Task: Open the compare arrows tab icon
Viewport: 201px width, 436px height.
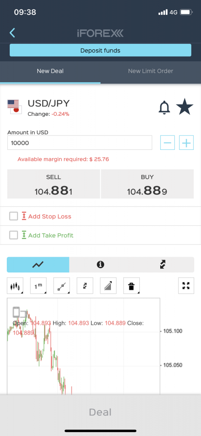Action: (x=163, y=265)
